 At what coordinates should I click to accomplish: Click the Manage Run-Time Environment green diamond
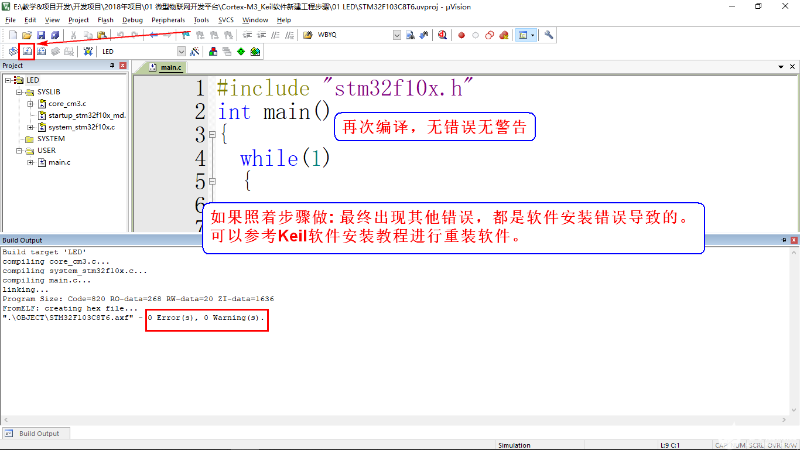pyautogui.click(x=241, y=52)
